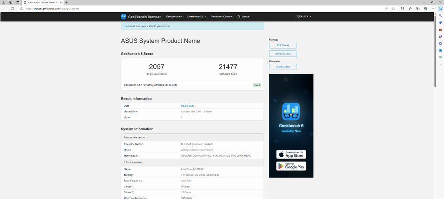This screenshot has height=199, width=444.
Task: Click the Set Baseline button
Action: (283, 67)
